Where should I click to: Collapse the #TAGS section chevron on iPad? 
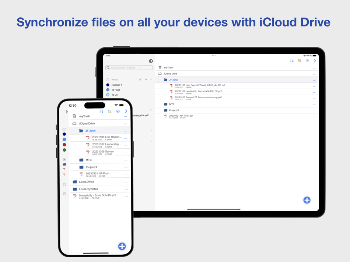point(151,79)
